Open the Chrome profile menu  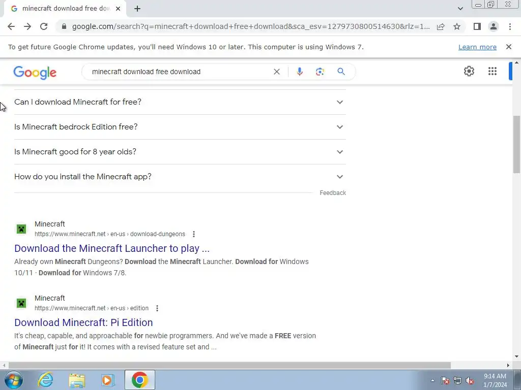(494, 26)
